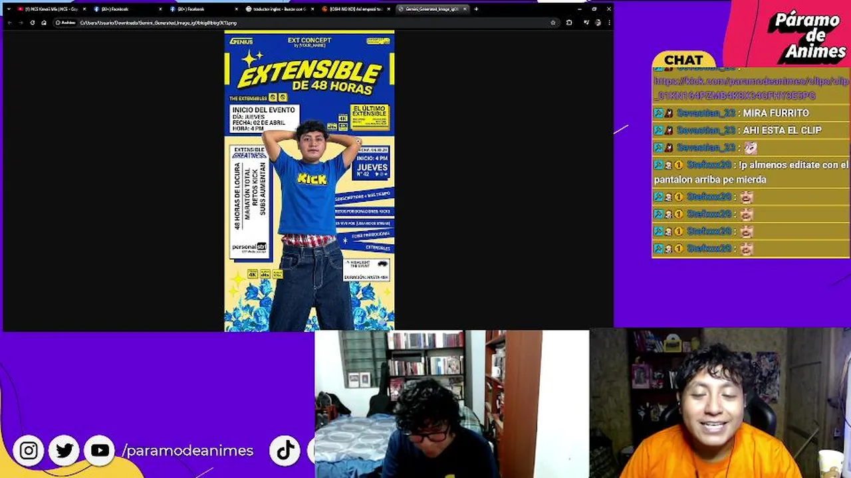The height and width of the screenshot is (478, 851).
Task: Click the Twitter bird icon in the overlay
Action: coord(64,451)
